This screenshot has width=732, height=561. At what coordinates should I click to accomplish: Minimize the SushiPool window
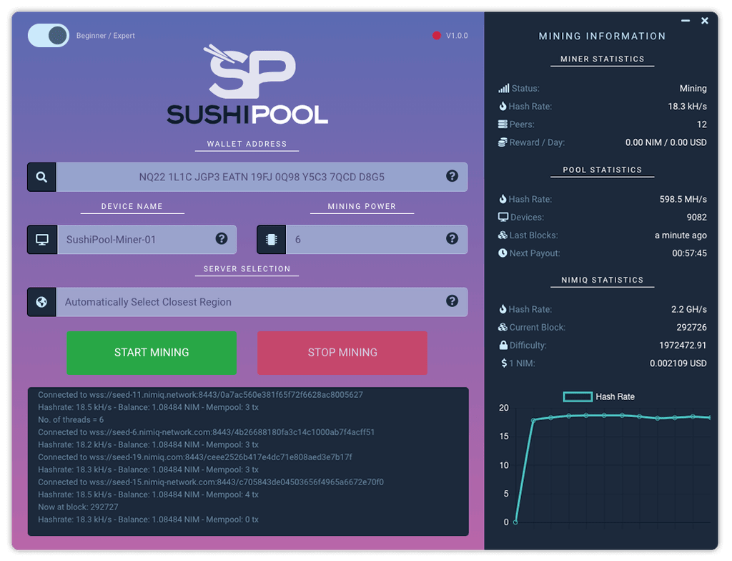686,21
